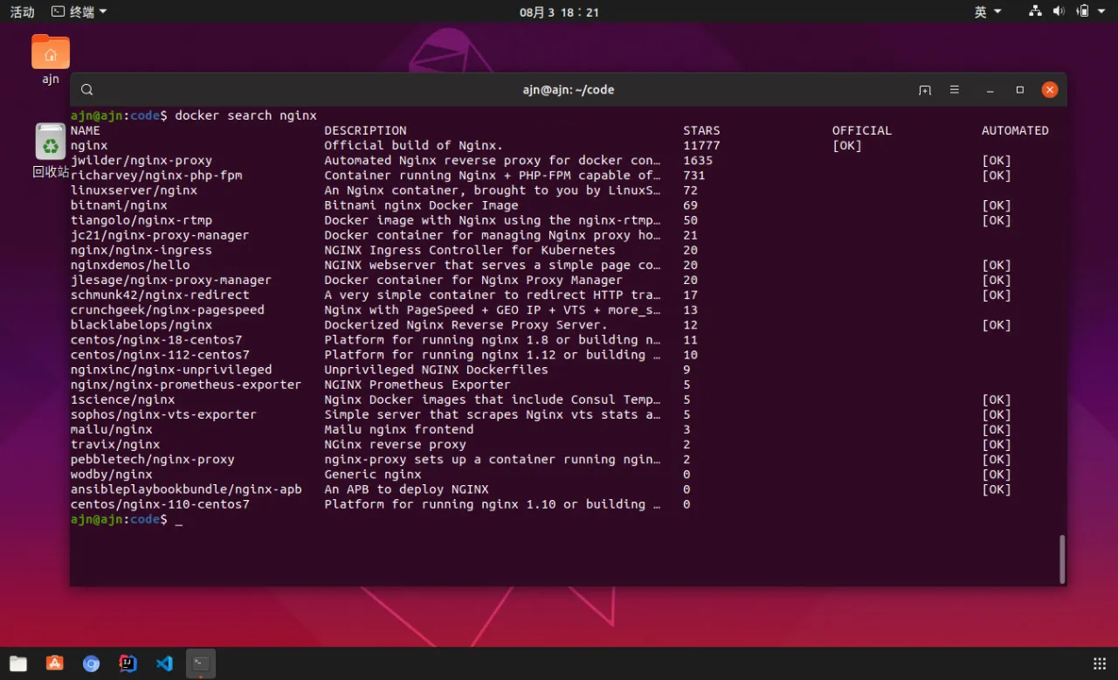The image size is (1118, 680).
Task: Click the DESCRIPTION column header
Action: click(x=365, y=130)
